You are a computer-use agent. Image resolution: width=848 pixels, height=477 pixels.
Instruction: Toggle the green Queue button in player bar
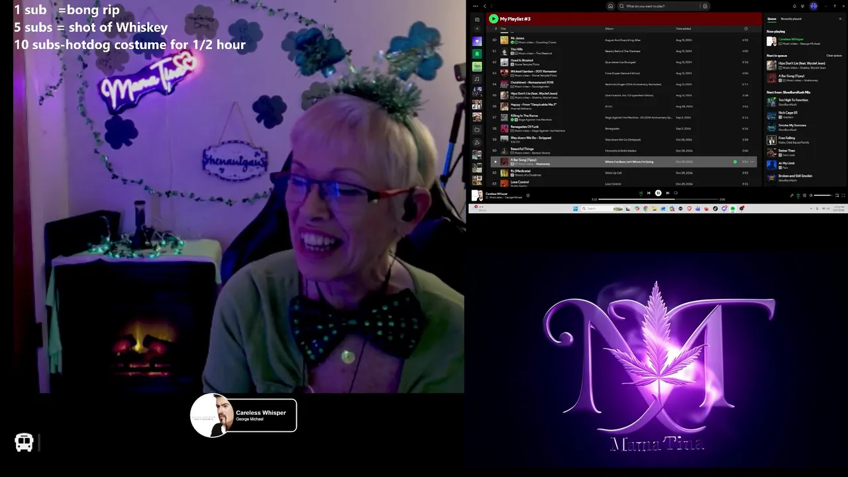click(x=798, y=195)
